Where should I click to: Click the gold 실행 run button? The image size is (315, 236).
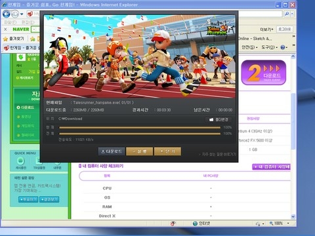click(x=139, y=151)
